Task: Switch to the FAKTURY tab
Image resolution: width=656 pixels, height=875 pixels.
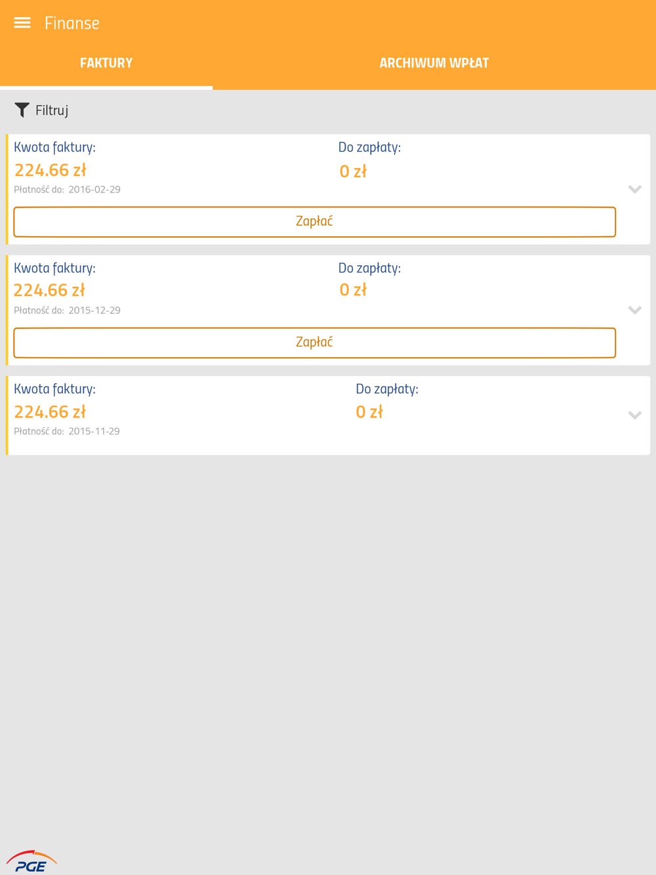Action: click(106, 63)
